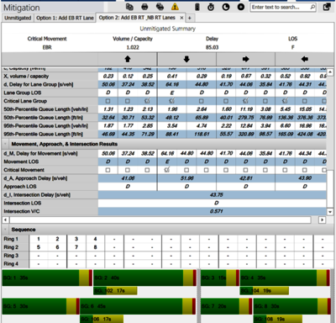Select signal group SG: 3 15s bar

click(x=220, y=278)
